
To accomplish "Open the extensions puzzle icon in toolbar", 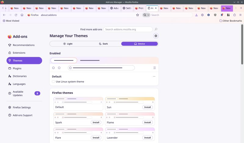I will coord(235,15).
